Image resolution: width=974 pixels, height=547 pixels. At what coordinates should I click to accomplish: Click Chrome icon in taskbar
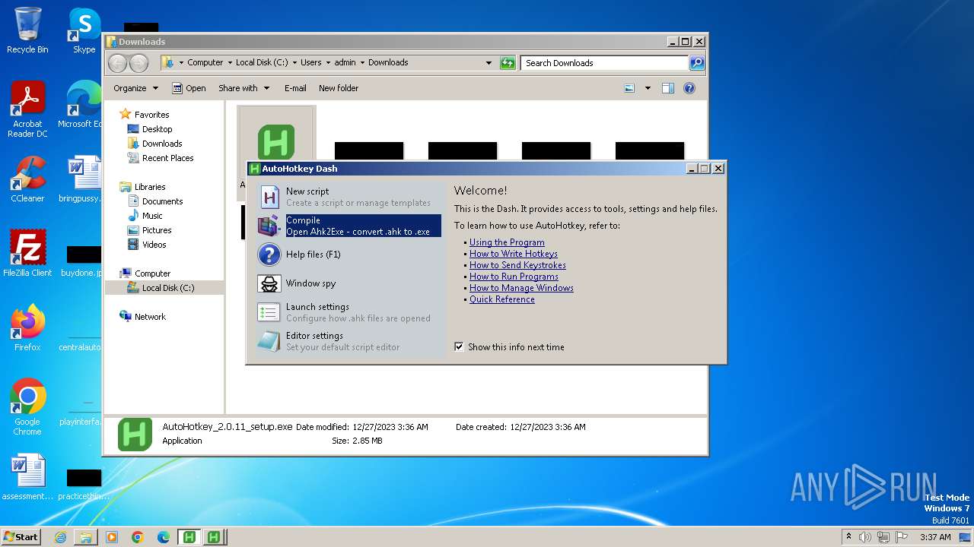click(x=138, y=537)
